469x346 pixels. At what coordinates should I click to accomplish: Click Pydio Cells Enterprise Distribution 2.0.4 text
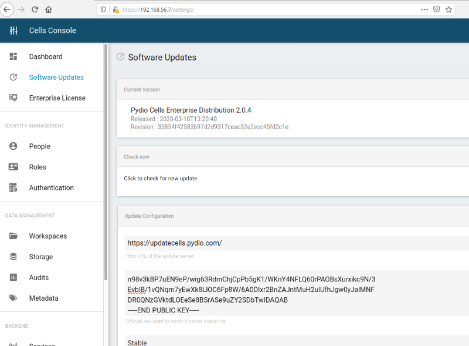[191, 110]
